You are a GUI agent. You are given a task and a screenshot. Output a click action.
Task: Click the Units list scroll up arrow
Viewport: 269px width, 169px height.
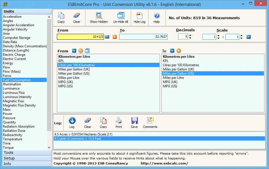(x=49, y=17)
